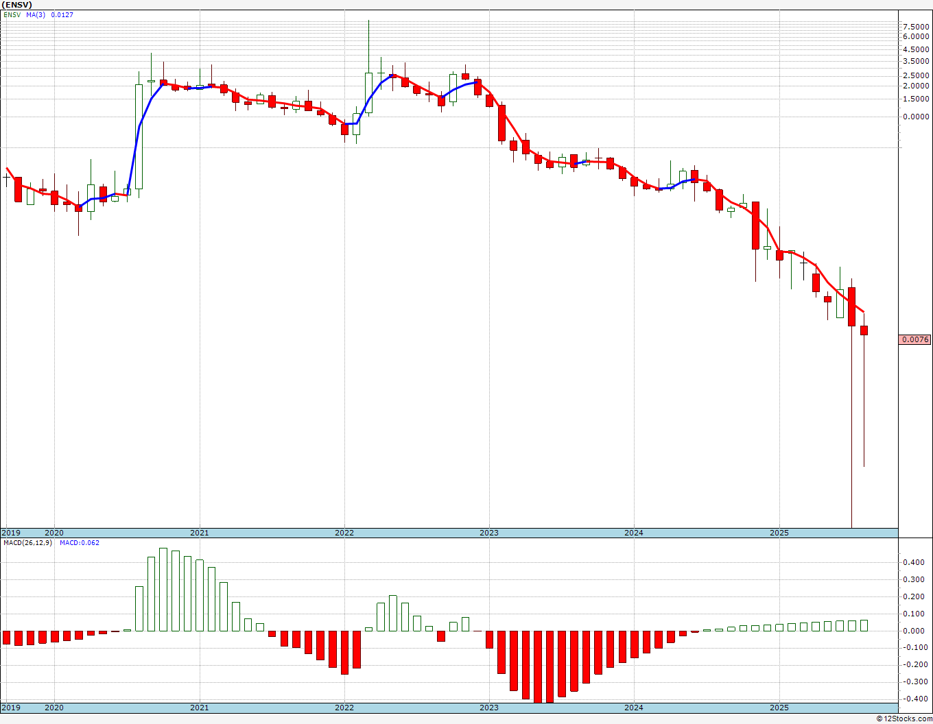Image resolution: width=933 pixels, height=724 pixels.
Task: Select 2022 on the MACD panel time axis
Action: [344, 708]
